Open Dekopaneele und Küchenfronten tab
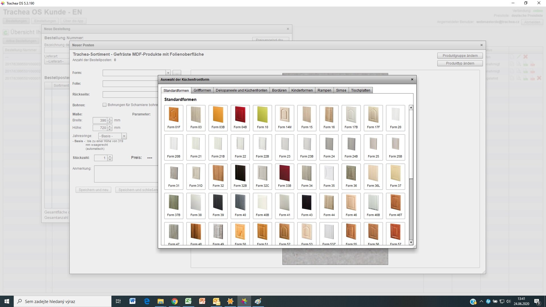This screenshot has width=546, height=307. [241, 90]
